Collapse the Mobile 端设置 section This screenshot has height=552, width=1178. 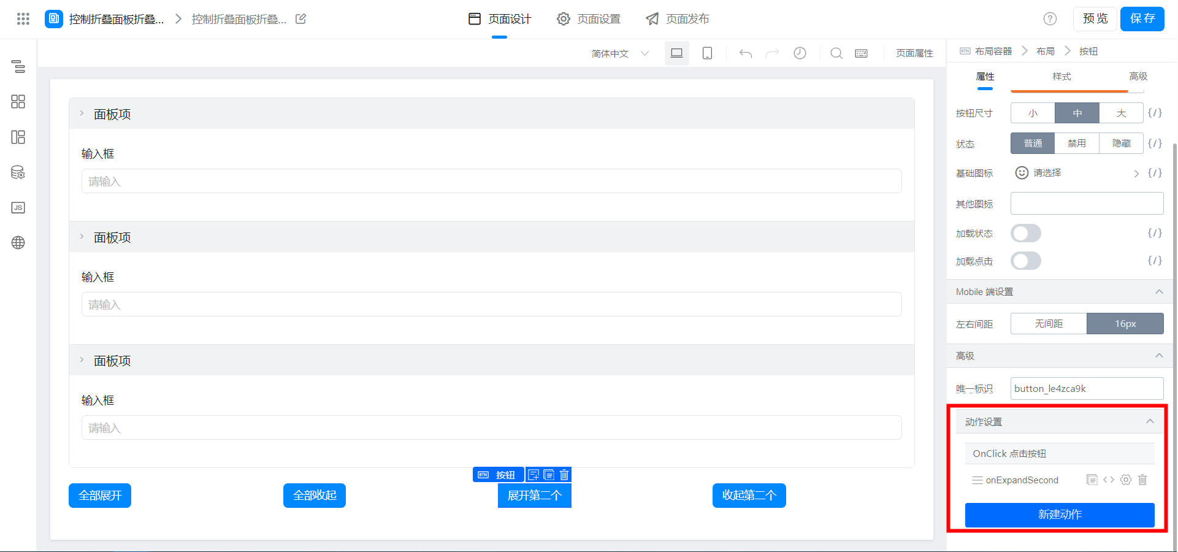[x=1159, y=292]
